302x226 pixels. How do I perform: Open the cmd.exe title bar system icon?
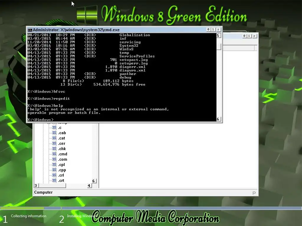coord(30,30)
